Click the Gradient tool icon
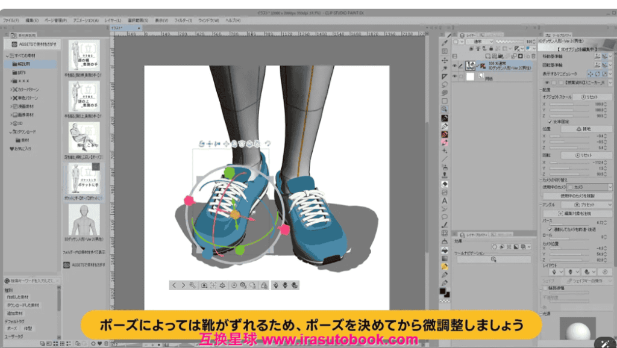617x348 pixels. 445,191
